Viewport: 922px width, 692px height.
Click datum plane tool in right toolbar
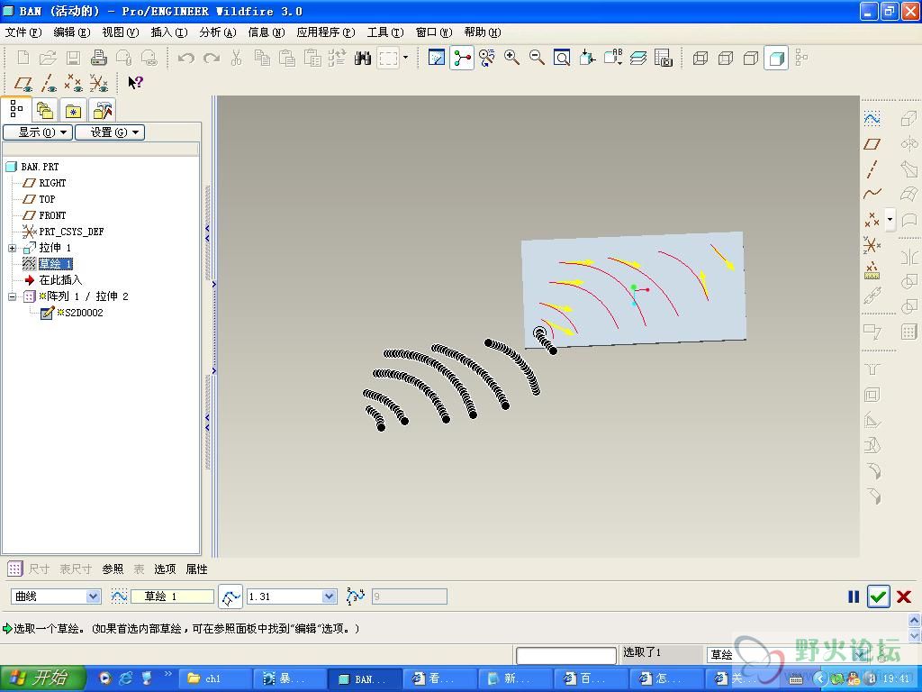872,143
